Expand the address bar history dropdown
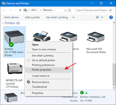The height and width of the screenshot is (105, 116). tap(65, 10)
